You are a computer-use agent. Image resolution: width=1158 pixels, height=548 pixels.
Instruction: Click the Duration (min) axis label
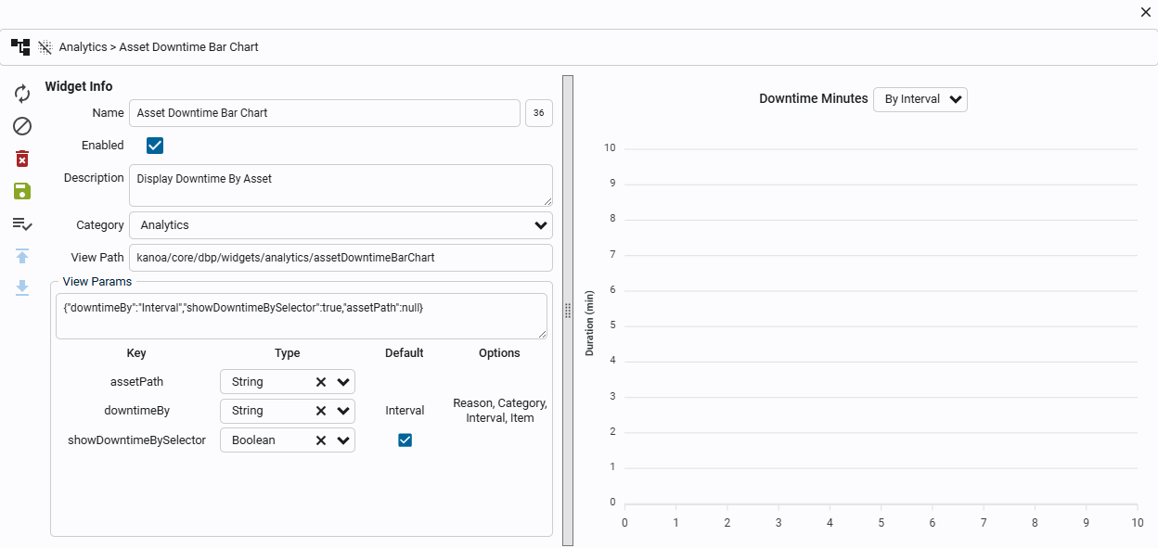(x=589, y=323)
